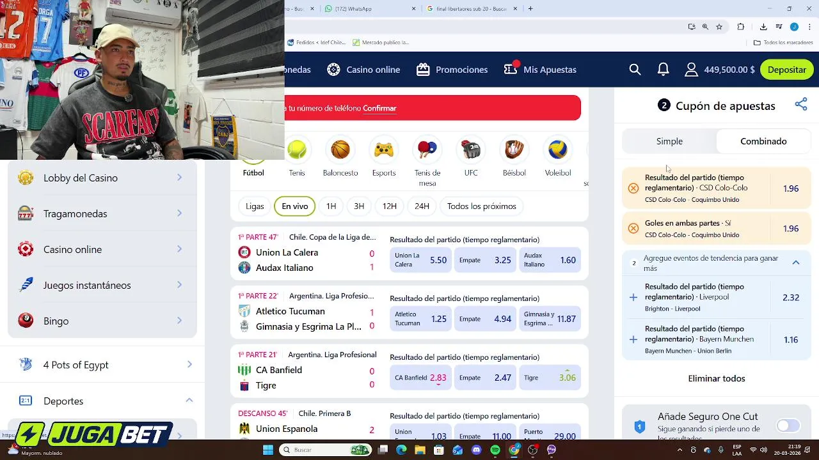Expand Casino online sidebar entry
This screenshot has height=460, width=819.
(102, 249)
